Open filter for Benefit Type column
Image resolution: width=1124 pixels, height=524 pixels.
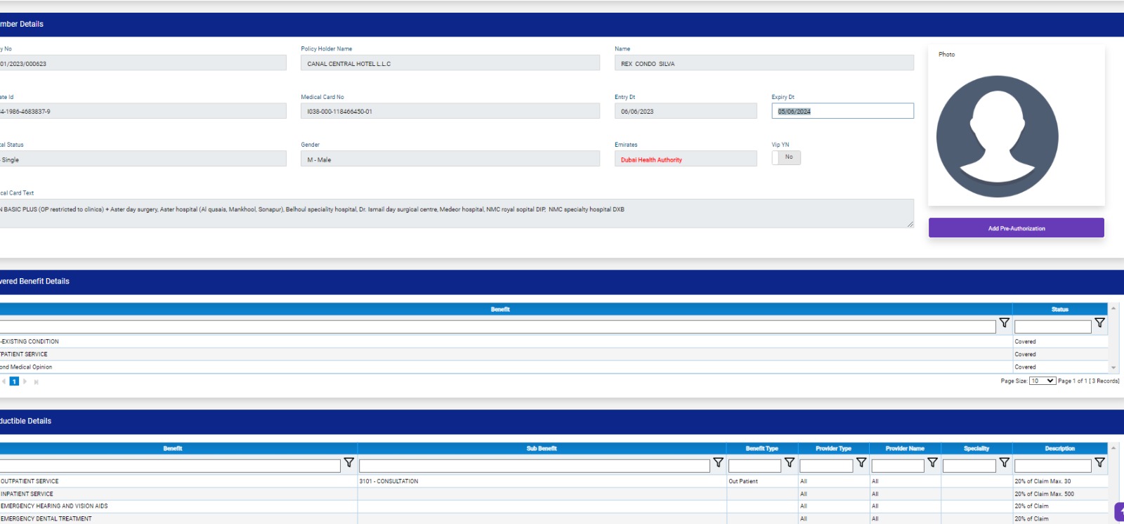790,463
